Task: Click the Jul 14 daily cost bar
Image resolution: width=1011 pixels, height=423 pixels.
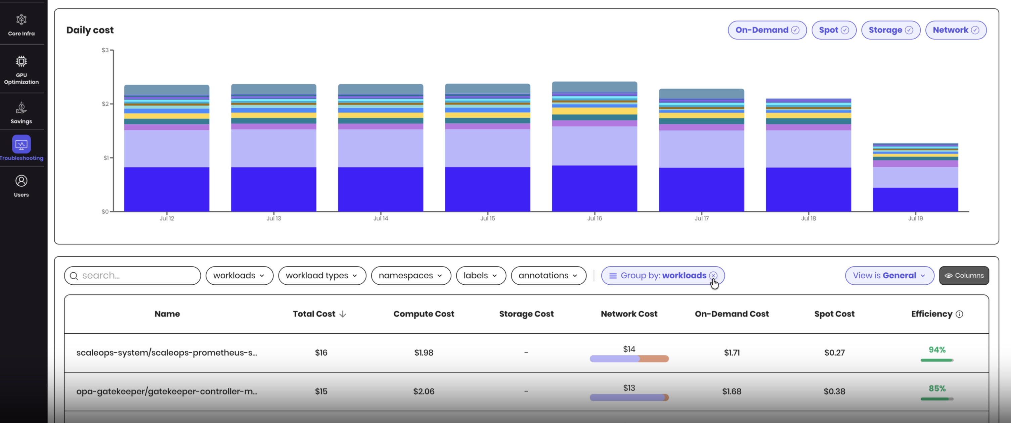Action: click(381, 148)
